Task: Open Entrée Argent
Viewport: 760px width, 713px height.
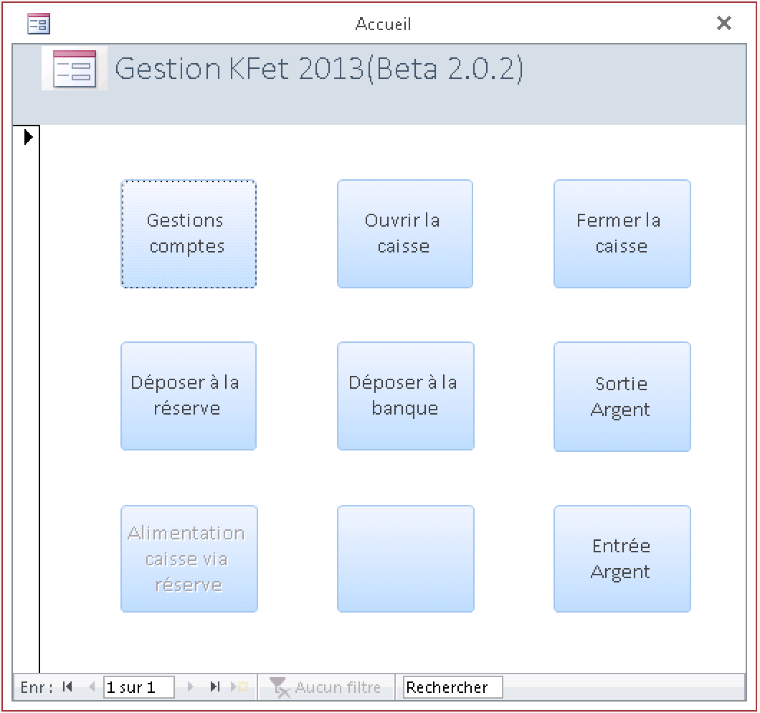Action: coord(622,559)
